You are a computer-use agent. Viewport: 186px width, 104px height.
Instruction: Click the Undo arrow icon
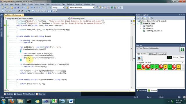[x=32, y=8]
